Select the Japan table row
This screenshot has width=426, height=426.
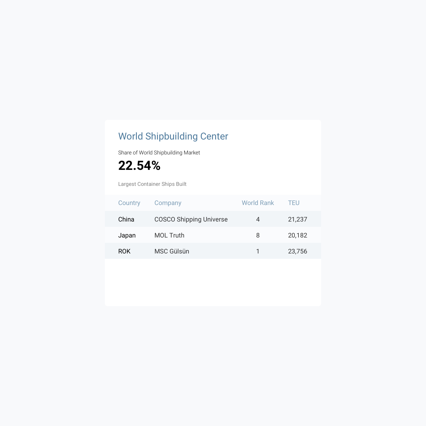(x=213, y=235)
